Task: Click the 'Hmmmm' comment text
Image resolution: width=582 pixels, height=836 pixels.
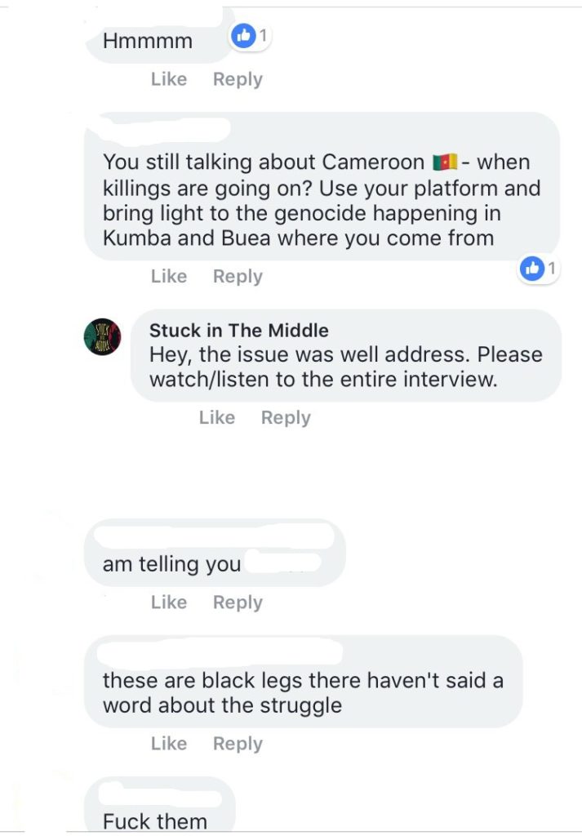Action: tap(148, 41)
